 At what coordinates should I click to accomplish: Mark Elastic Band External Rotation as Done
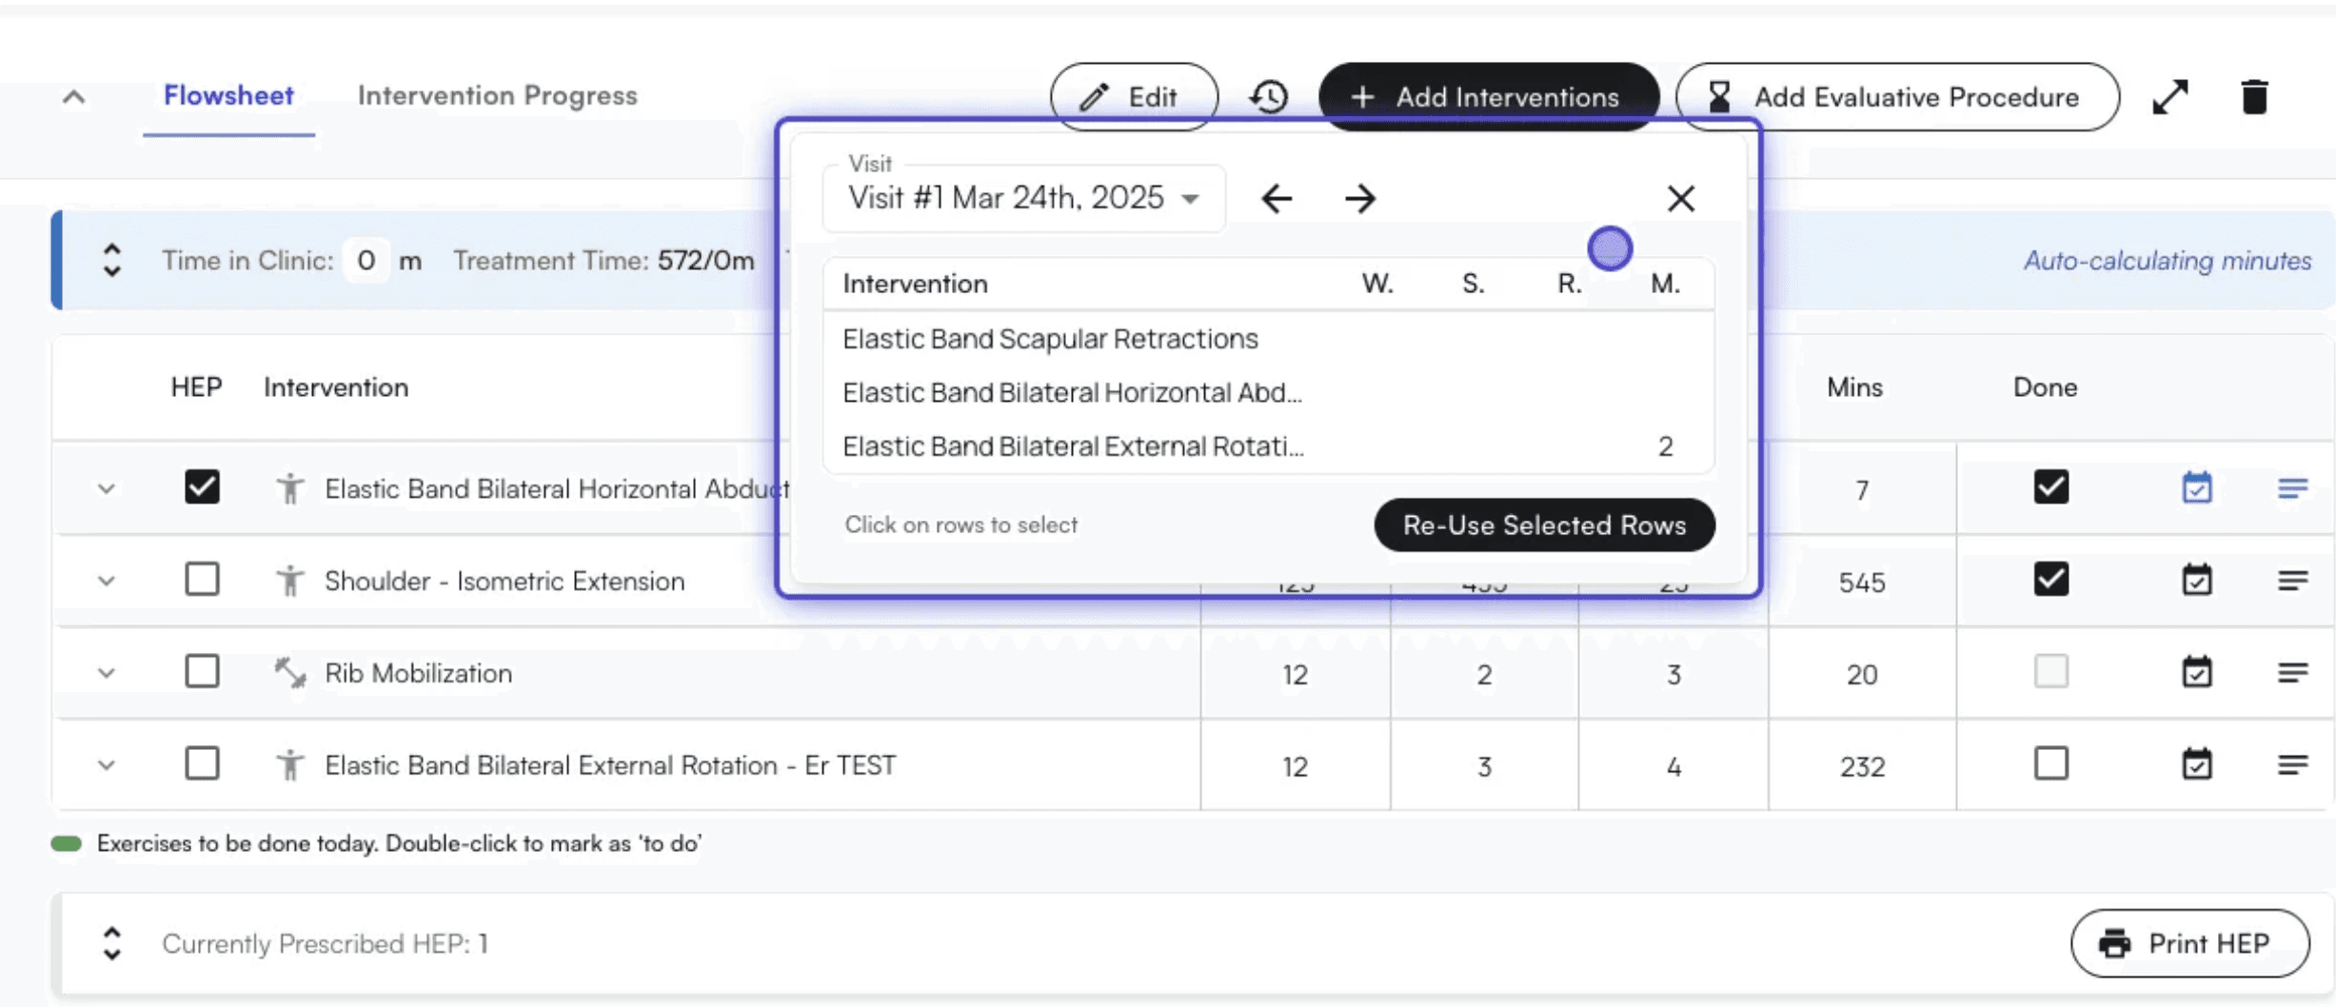[2050, 763]
